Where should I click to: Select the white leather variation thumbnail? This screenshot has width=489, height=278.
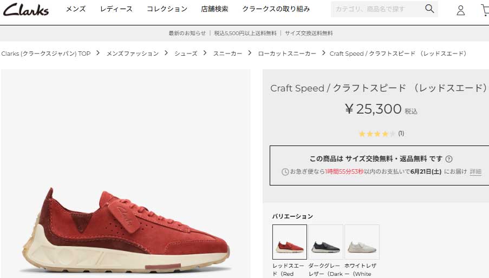pyautogui.click(x=362, y=242)
